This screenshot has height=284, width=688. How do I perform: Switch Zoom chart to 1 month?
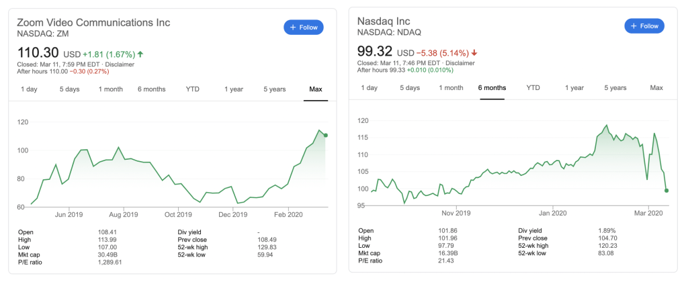110,89
